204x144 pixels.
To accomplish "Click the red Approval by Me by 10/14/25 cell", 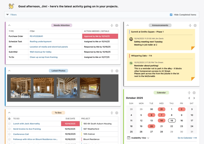I will pos(100,36).
